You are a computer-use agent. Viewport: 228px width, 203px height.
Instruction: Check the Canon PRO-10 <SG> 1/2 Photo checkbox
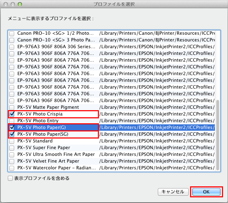12,34
